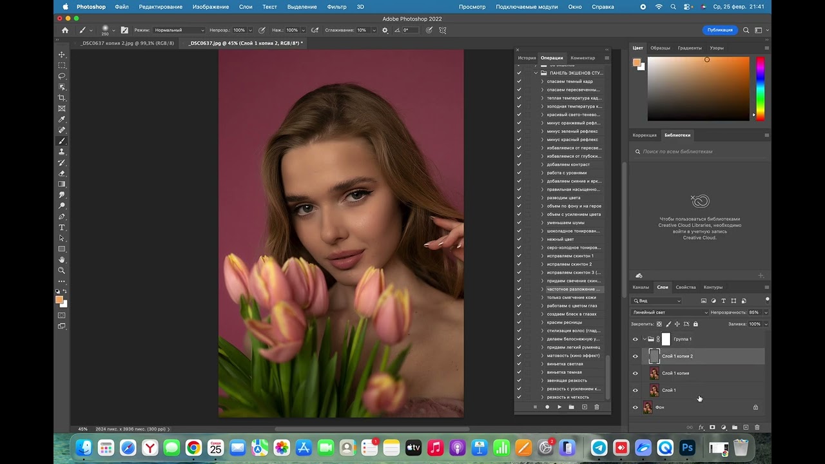The width and height of the screenshot is (825, 464).
Task: Select the Lasso tool
Action: (62, 76)
